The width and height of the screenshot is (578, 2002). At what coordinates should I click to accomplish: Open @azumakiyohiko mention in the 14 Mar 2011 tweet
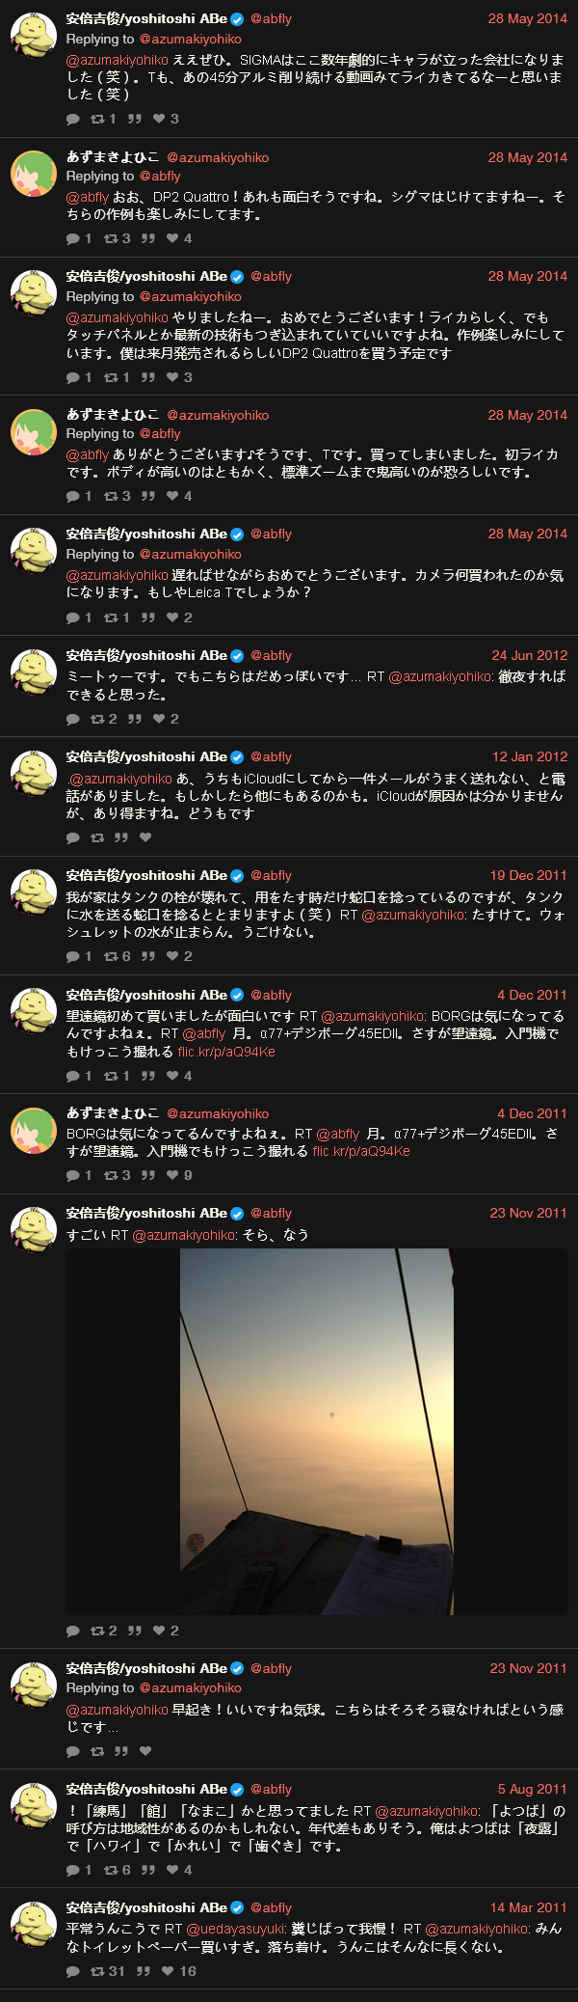click(477, 1929)
